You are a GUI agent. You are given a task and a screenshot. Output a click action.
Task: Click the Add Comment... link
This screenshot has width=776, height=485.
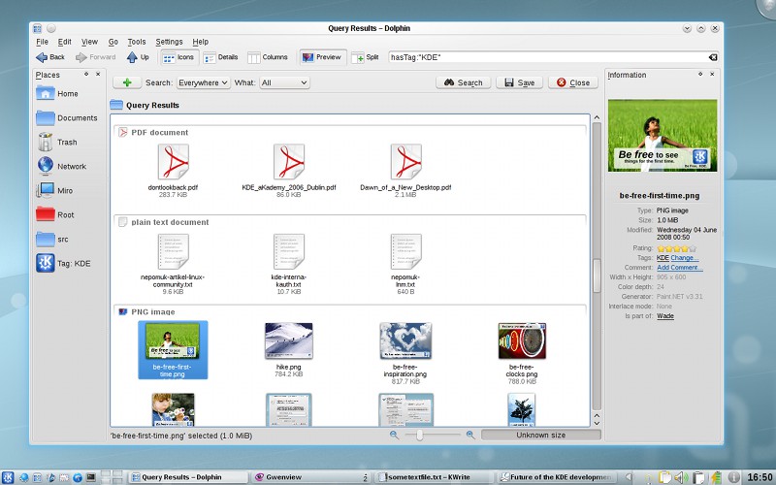tap(680, 268)
